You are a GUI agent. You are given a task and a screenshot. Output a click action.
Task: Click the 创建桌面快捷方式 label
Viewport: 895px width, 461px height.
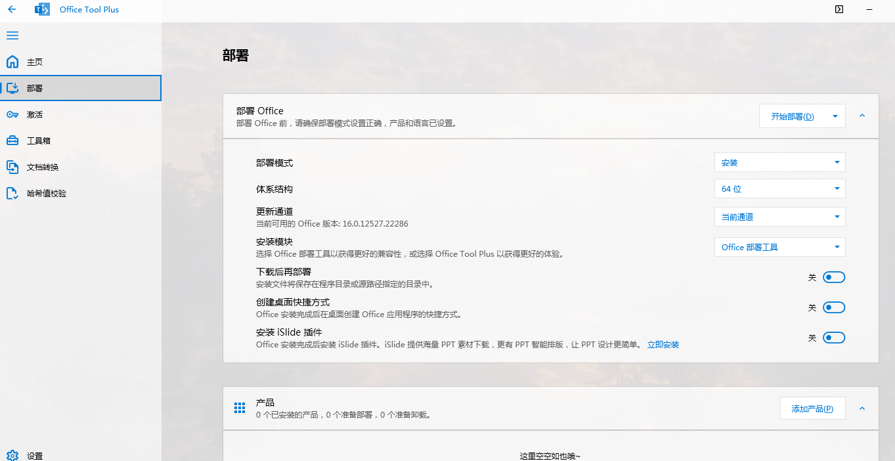coord(293,302)
